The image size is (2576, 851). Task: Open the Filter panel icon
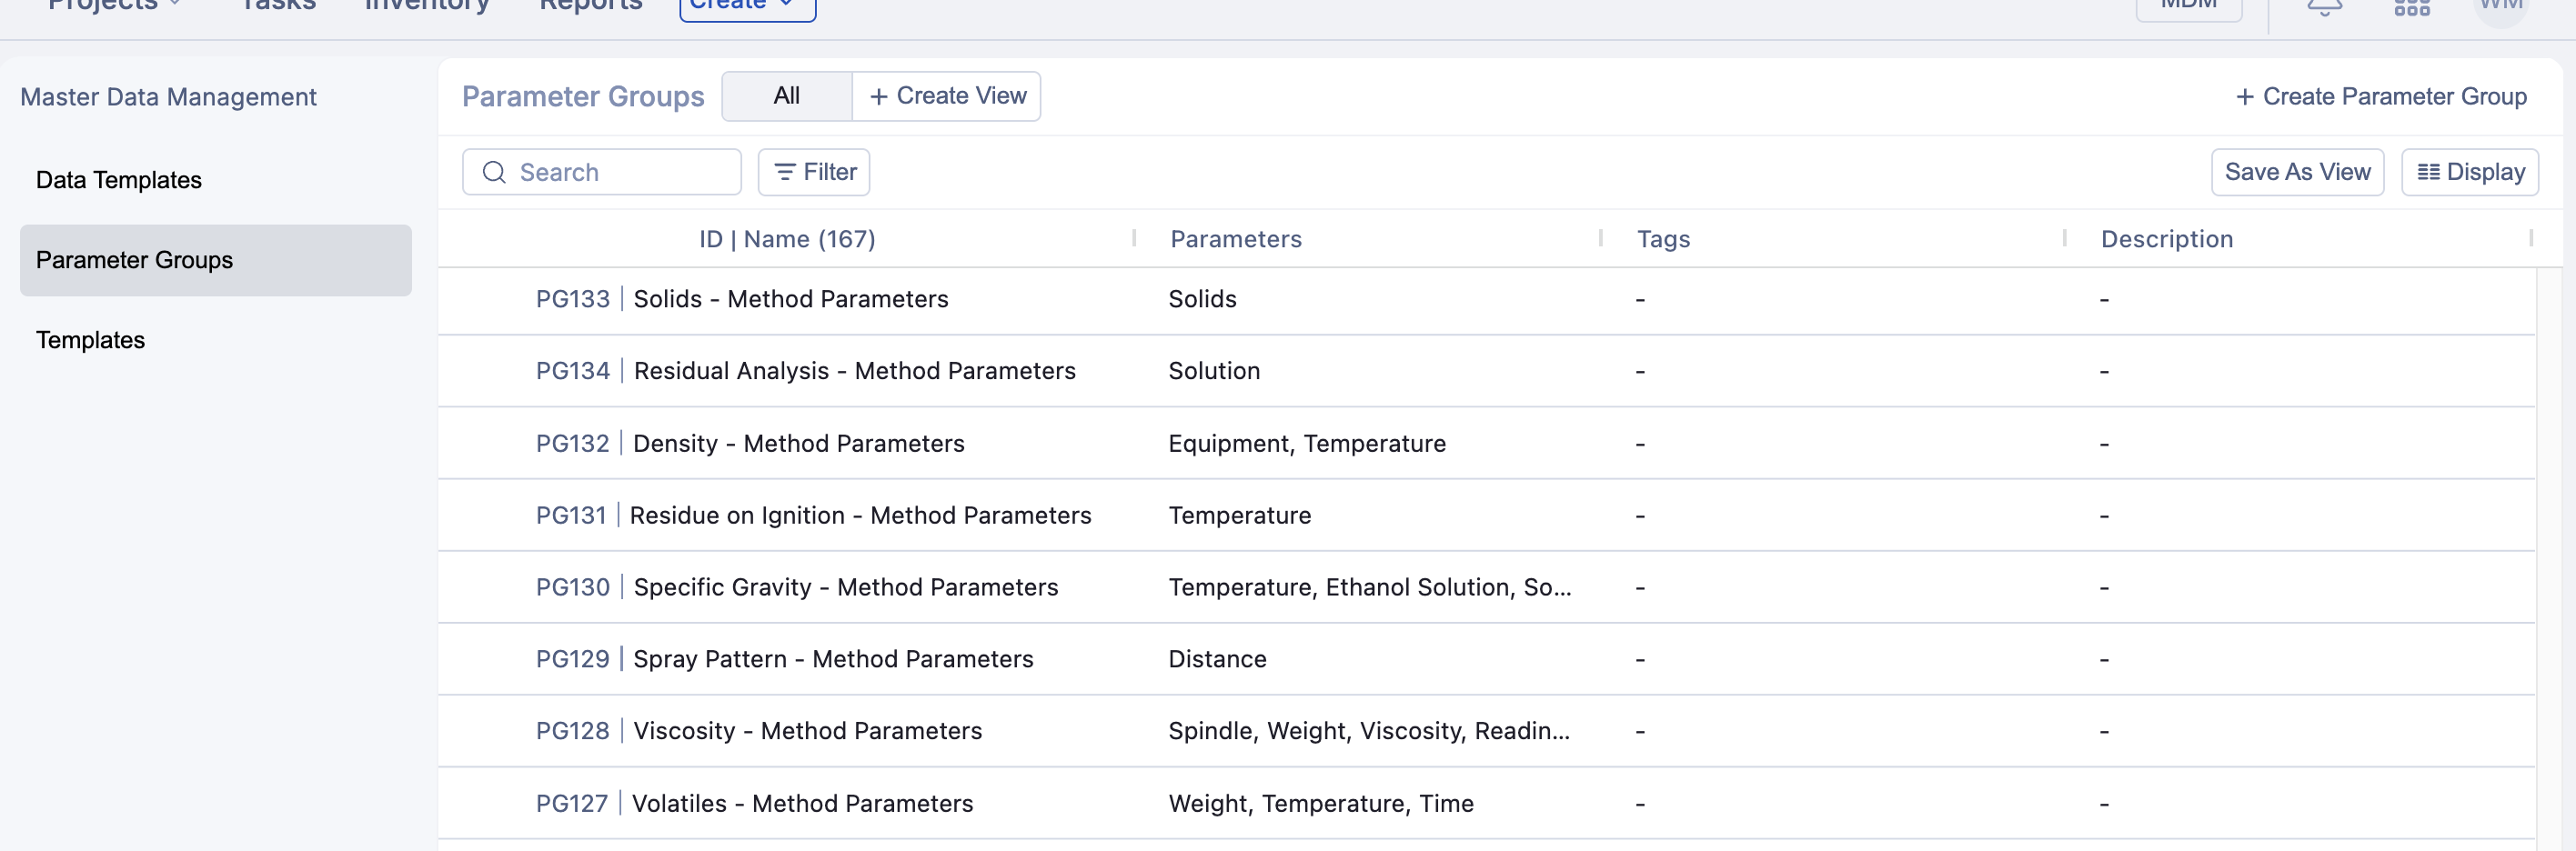click(x=786, y=172)
